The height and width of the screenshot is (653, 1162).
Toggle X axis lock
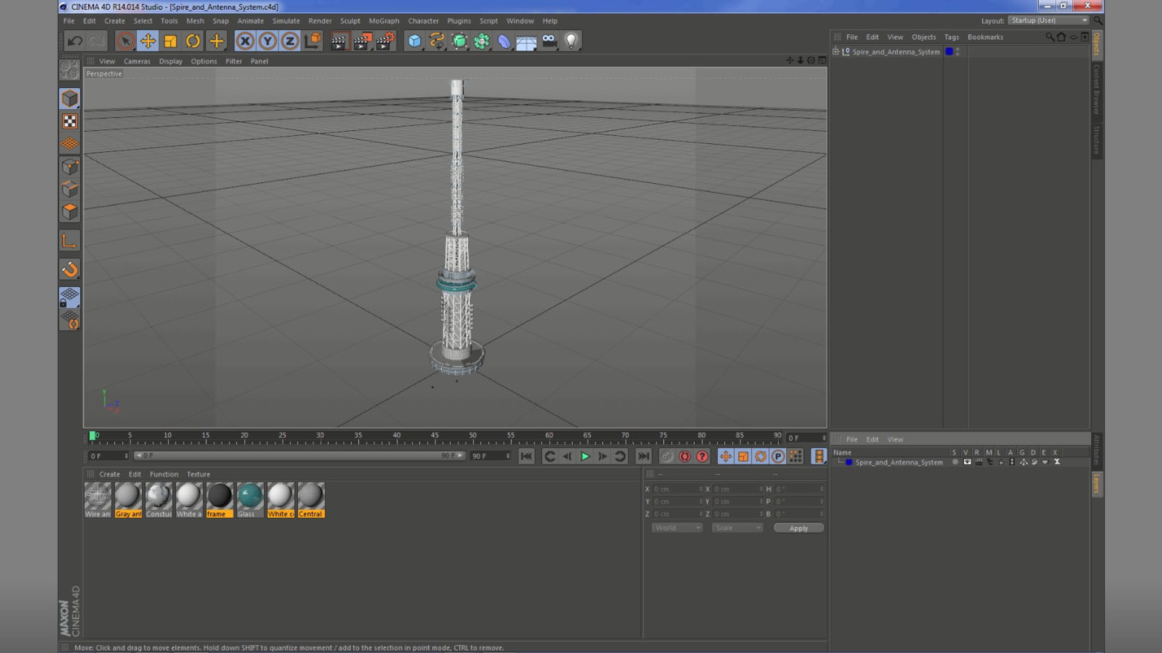[245, 41]
